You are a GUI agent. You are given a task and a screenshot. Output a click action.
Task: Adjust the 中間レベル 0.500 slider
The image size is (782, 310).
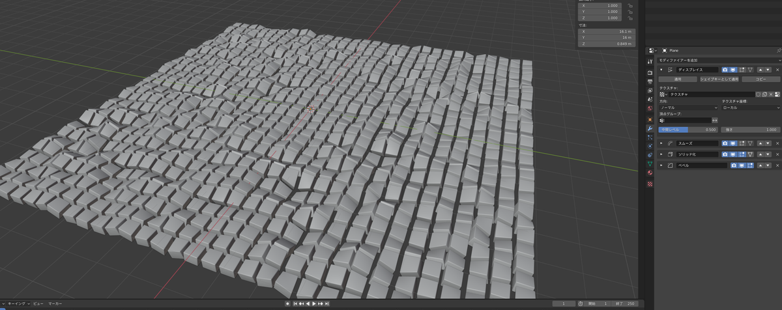(x=688, y=130)
